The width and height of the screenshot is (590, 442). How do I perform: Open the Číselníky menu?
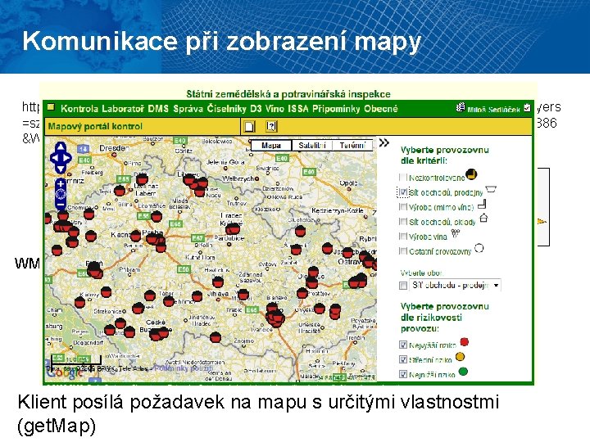pos(226,109)
